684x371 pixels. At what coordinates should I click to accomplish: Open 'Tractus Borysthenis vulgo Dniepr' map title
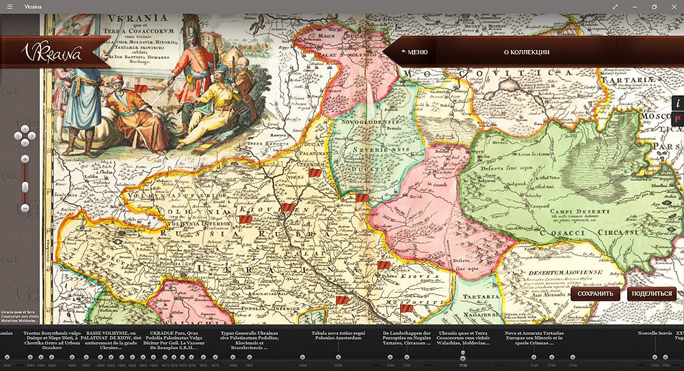pos(52,340)
